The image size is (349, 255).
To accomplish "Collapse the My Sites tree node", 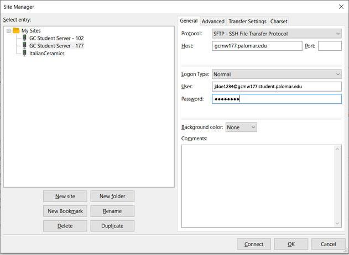I will [x=9, y=30].
